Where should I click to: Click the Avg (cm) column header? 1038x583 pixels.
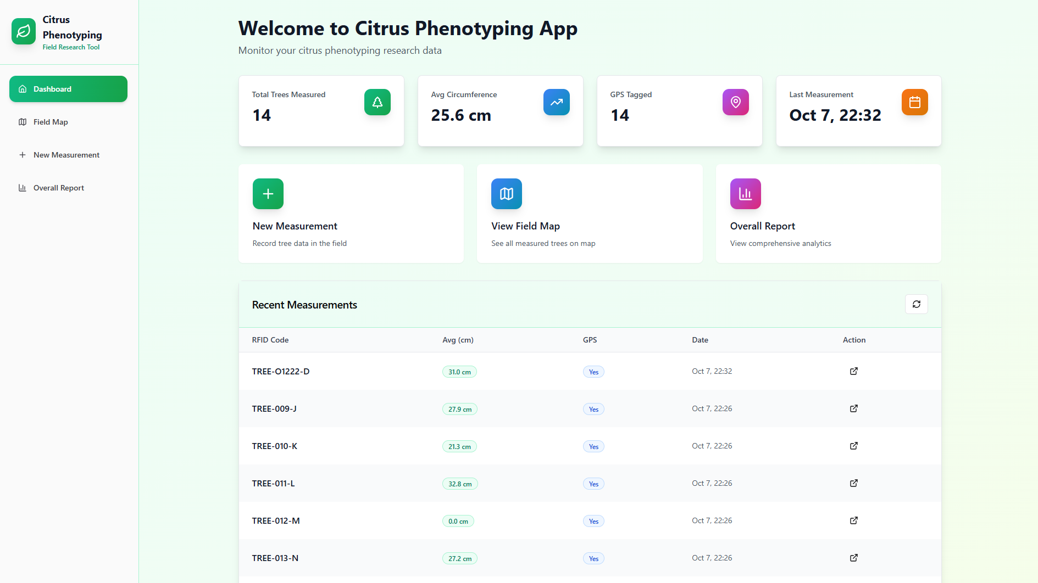tap(458, 340)
